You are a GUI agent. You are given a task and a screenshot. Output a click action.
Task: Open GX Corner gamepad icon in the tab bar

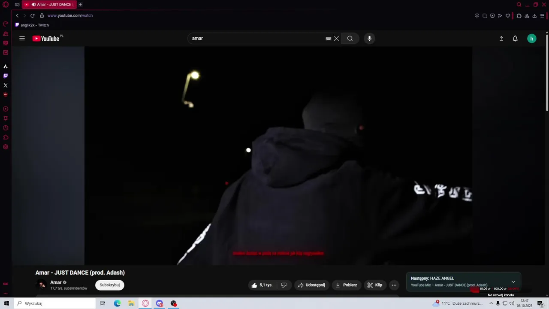(x=17, y=5)
